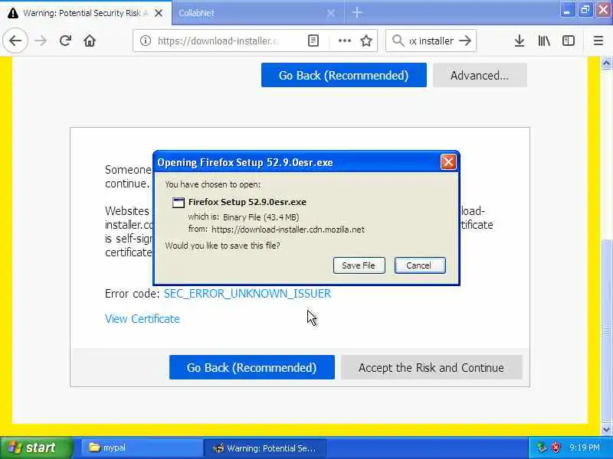Close the Opening Firefox Setup dialog
The width and height of the screenshot is (613, 459).
(448, 161)
